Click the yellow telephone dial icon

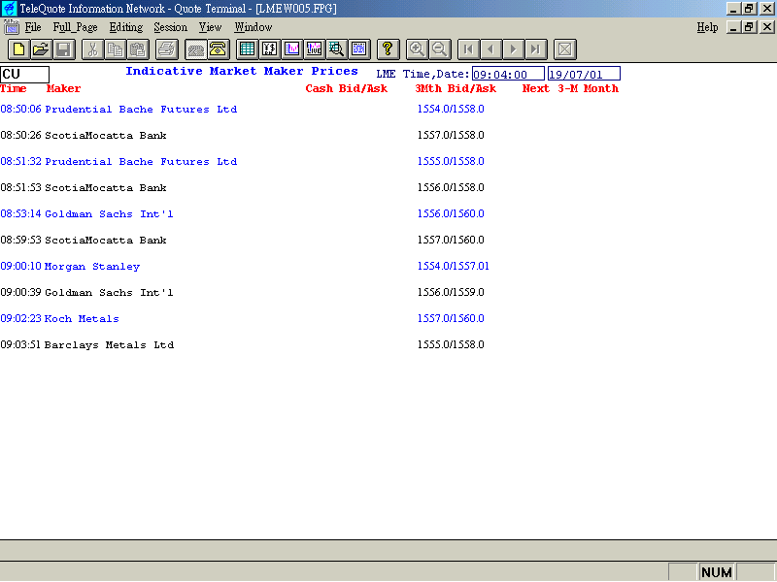coord(218,49)
